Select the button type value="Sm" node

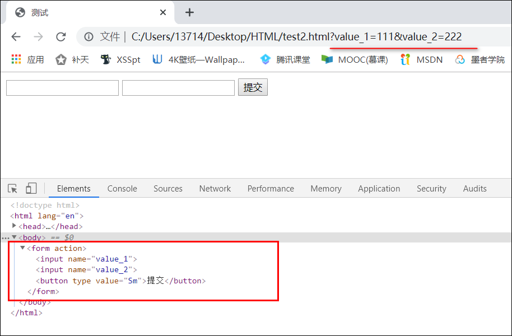121,281
